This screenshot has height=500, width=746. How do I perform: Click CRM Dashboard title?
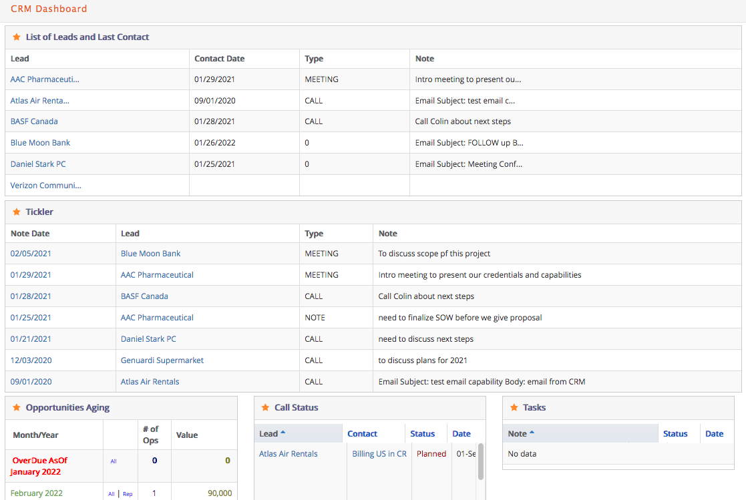point(49,9)
